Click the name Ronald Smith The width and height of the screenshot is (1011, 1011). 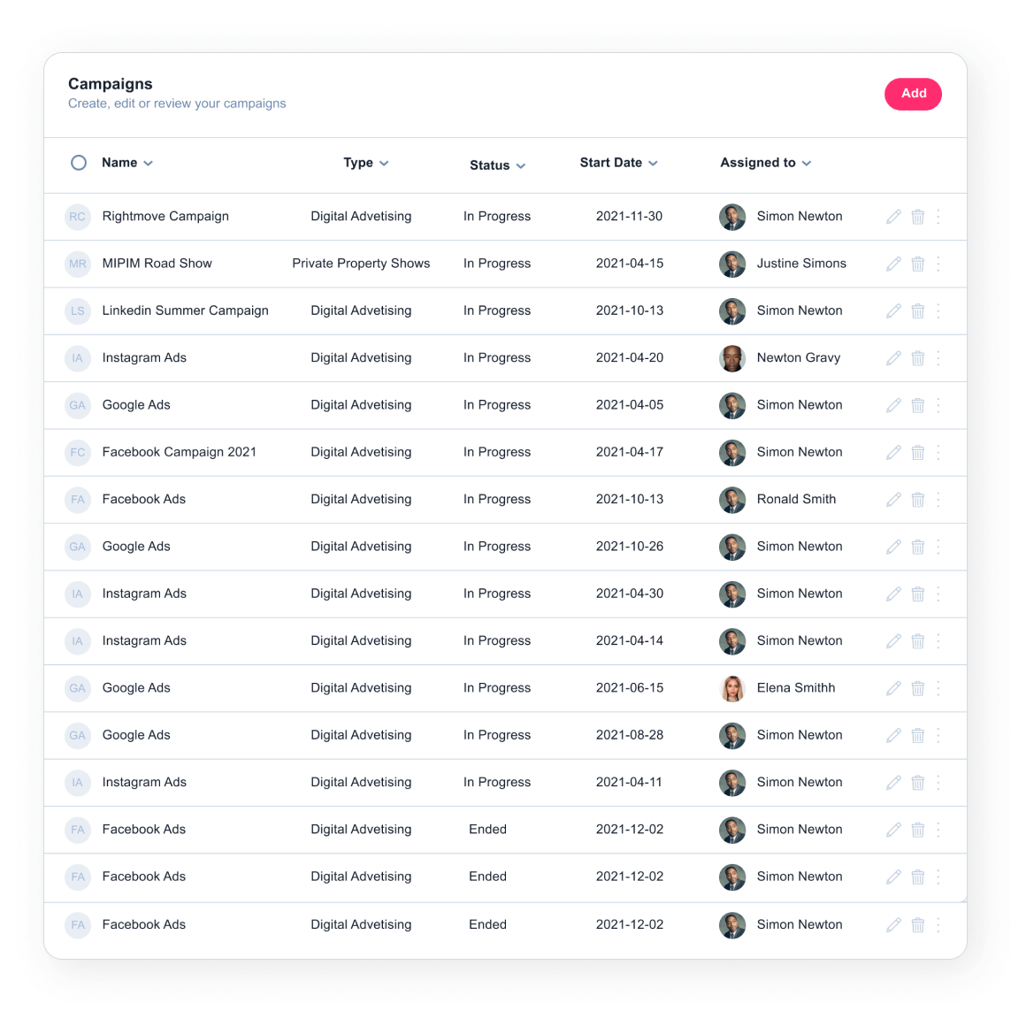click(x=796, y=499)
